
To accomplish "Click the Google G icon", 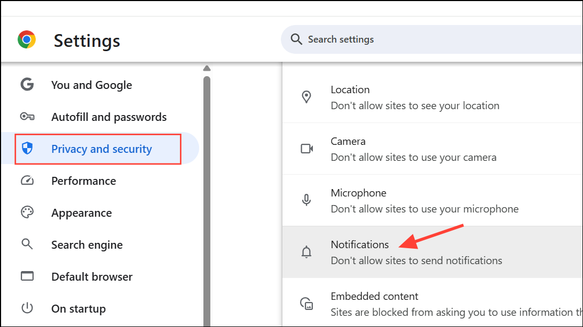I will coord(27,85).
